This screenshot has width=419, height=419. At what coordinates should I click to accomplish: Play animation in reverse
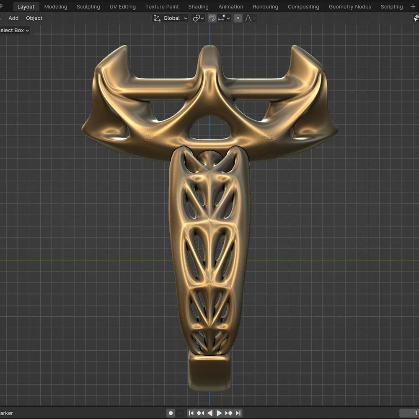(x=210, y=413)
